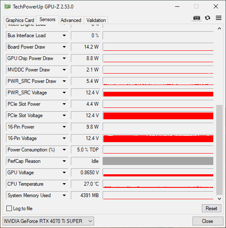Open CPU Temperature sensor dropdown
Image resolution: width=226 pixels, height=228 pixels.
pos(64,184)
